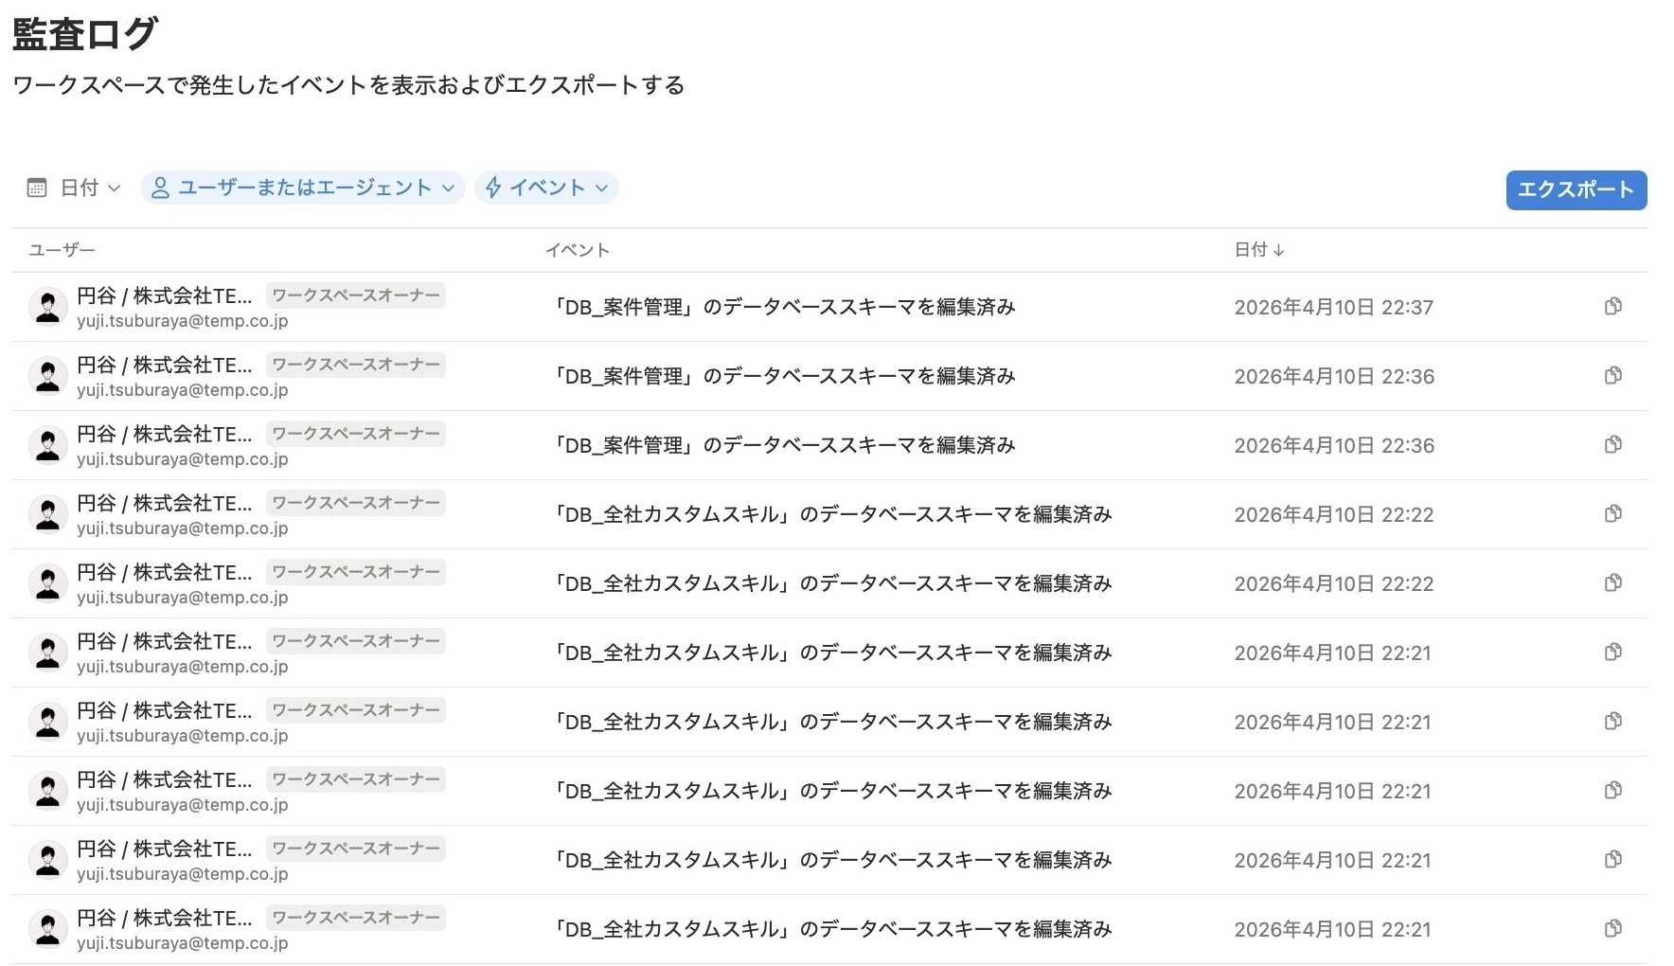Copy the first 22:36 DB_案件管理 event
The image size is (1674, 966).
tap(1612, 375)
